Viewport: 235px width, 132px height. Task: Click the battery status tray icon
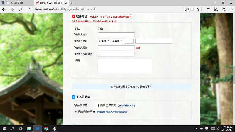(x=201, y=128)
